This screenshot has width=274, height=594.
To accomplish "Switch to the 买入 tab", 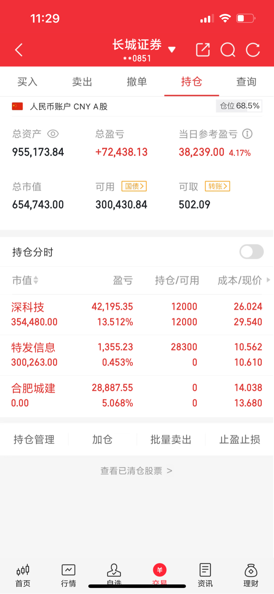I will click(x=27, y=82).
